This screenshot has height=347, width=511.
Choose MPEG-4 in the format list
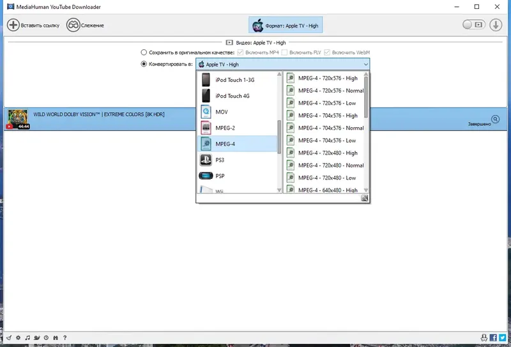[237, 144]
